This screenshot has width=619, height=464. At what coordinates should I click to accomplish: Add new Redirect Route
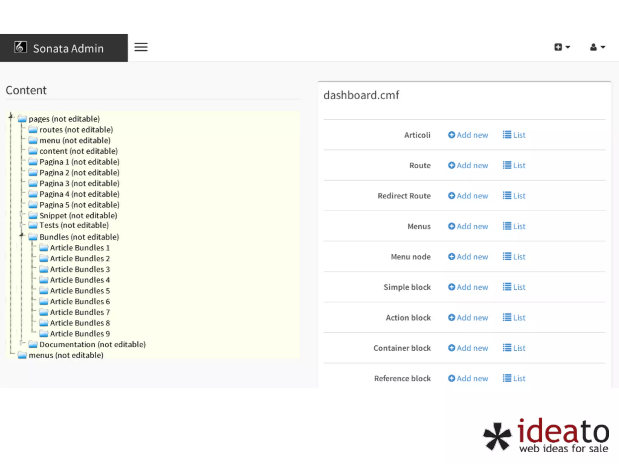(x=468, y=196)
